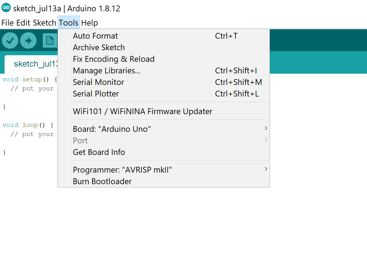Screen dimensions: 367x263
Task: Select the sketch_jul13a editor tab
Action: 34,64
